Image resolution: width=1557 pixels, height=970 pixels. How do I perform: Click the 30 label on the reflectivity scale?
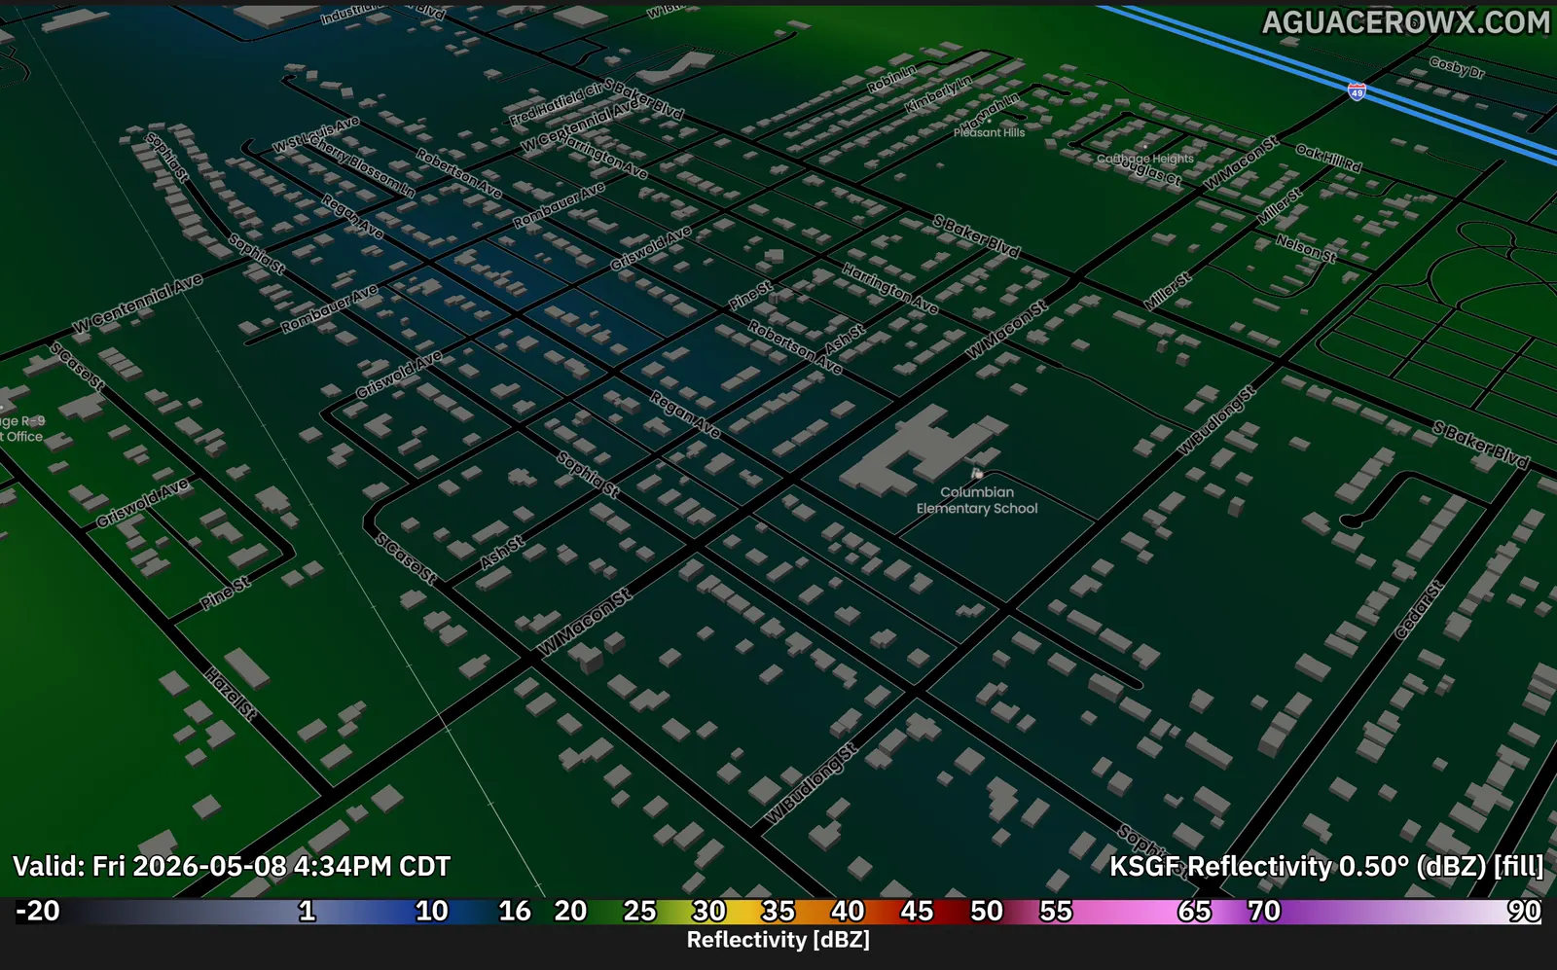[708, 911]
